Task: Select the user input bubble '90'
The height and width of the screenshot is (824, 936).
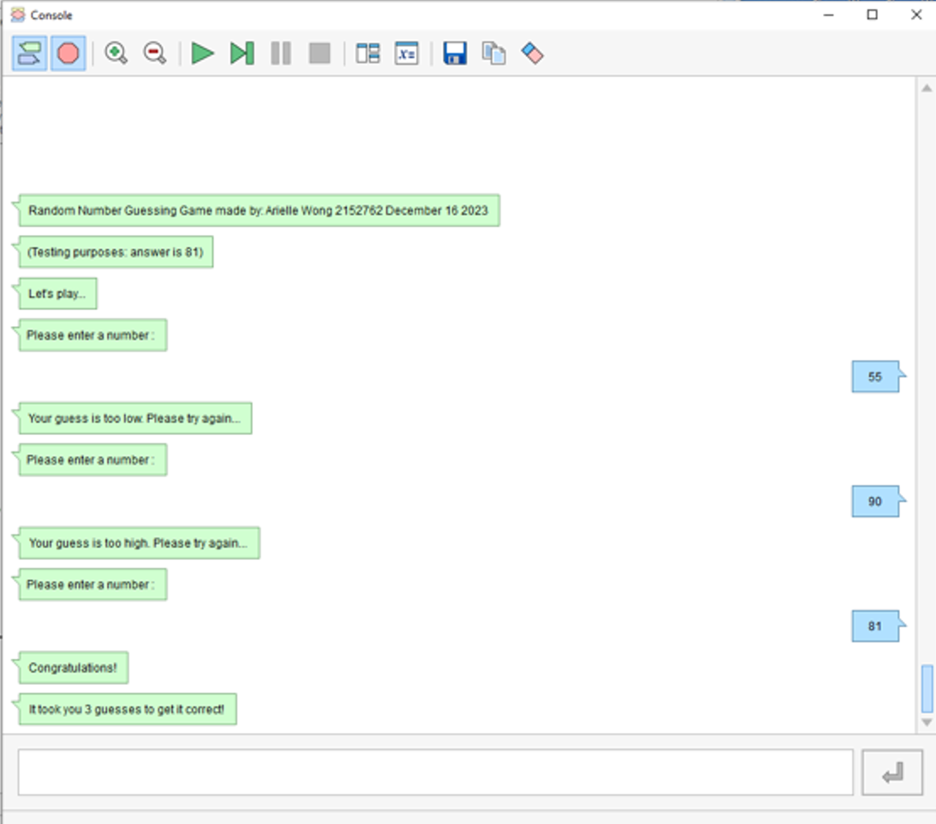Action: click(x=875, y=502)
